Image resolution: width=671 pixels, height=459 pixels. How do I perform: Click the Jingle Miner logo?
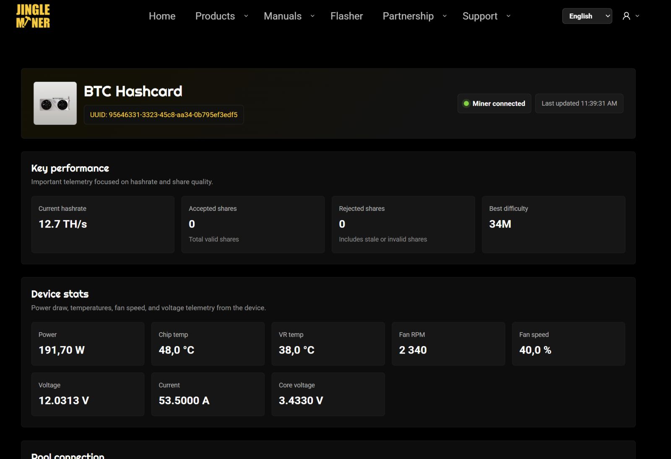click(33, 16)
